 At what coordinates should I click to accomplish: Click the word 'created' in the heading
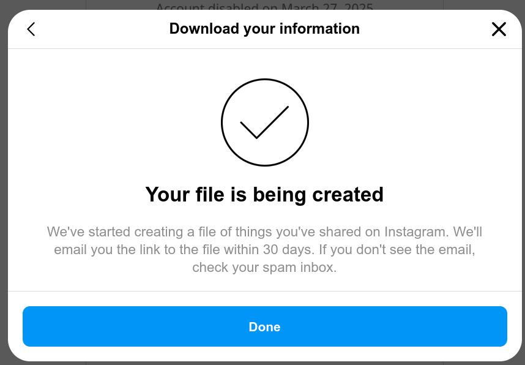(348, 194)
